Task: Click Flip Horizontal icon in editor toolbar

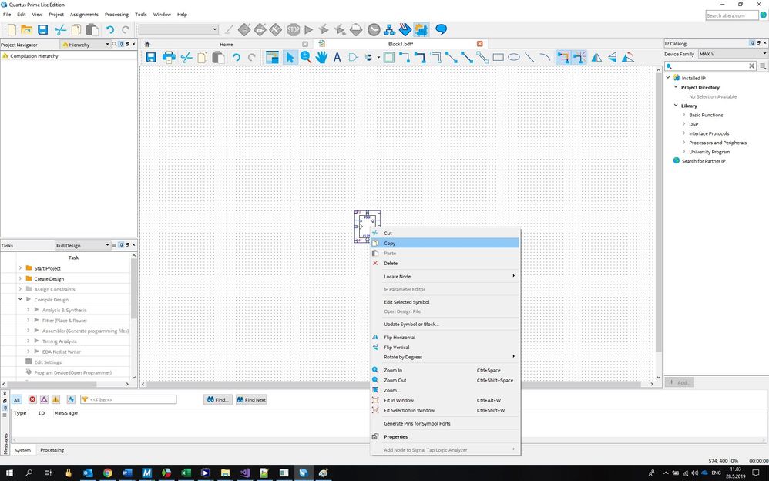Action: [596, 57]
